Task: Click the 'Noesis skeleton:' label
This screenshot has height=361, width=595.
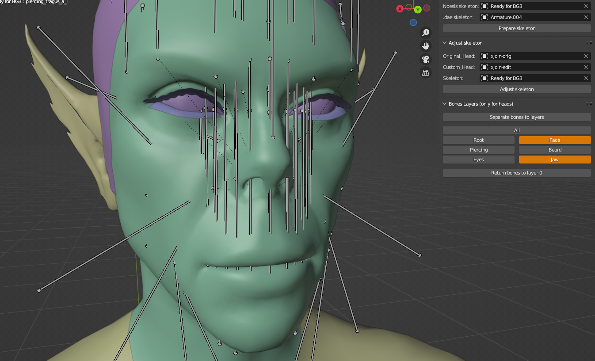Action: 461,6
